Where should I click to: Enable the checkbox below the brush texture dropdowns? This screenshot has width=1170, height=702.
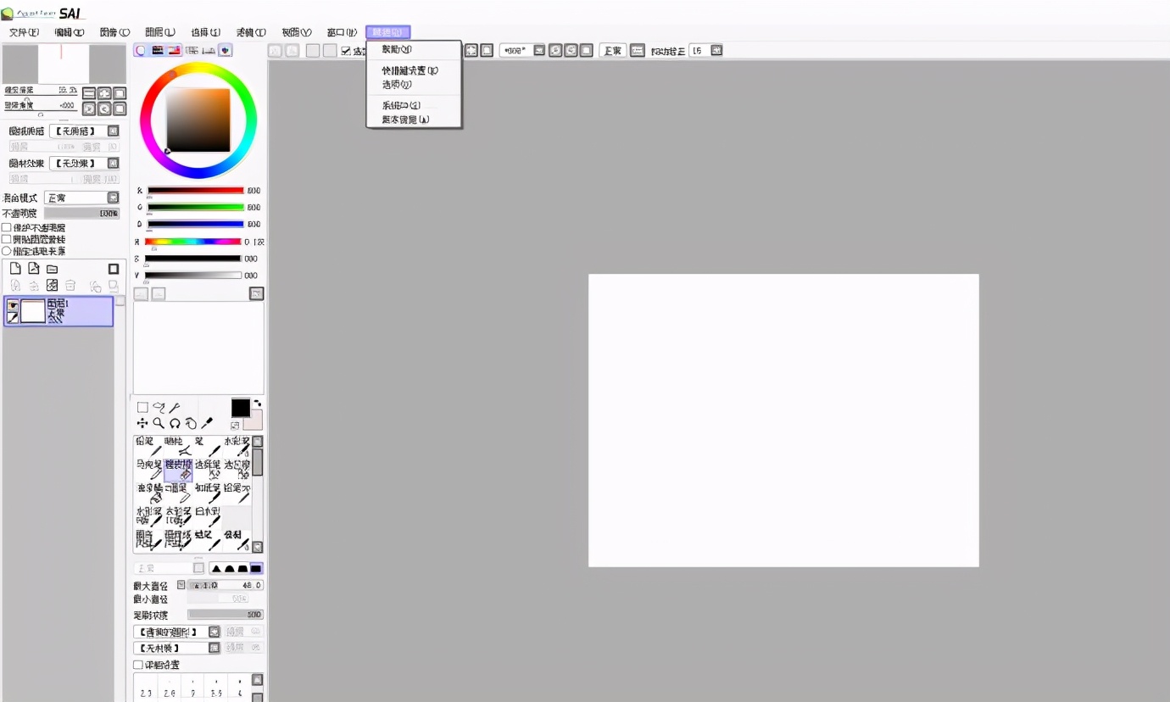[138, 665]
